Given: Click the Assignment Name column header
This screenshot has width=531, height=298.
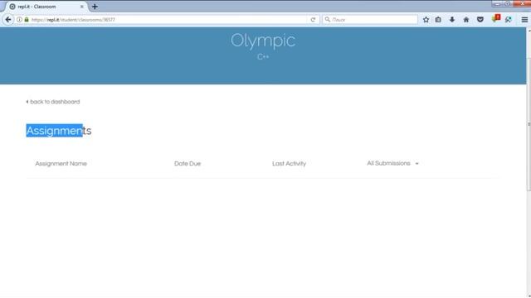Looking at the screenshot, I should coord(61,164).
